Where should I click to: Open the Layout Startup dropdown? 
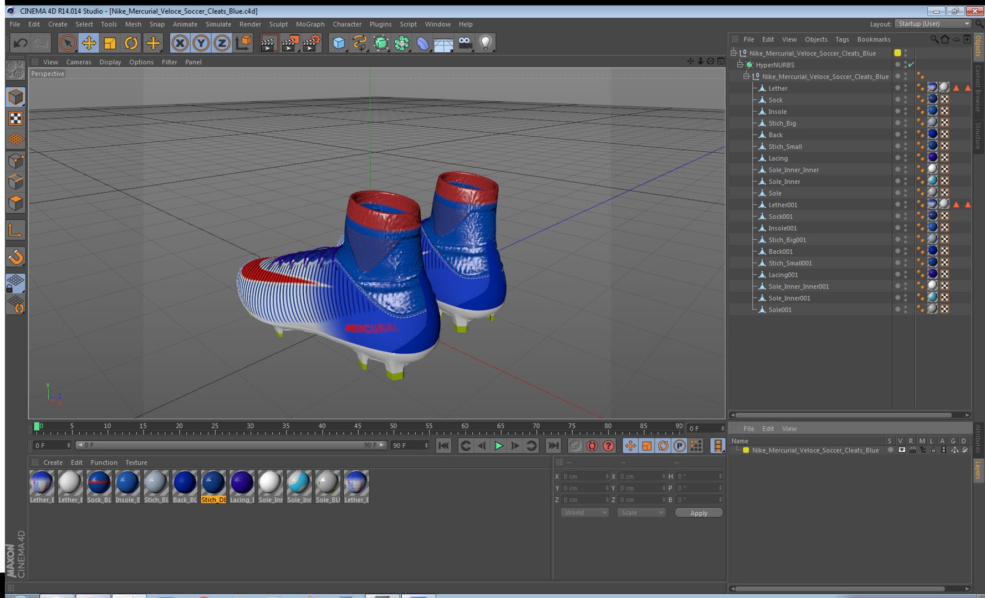point(933,24)
